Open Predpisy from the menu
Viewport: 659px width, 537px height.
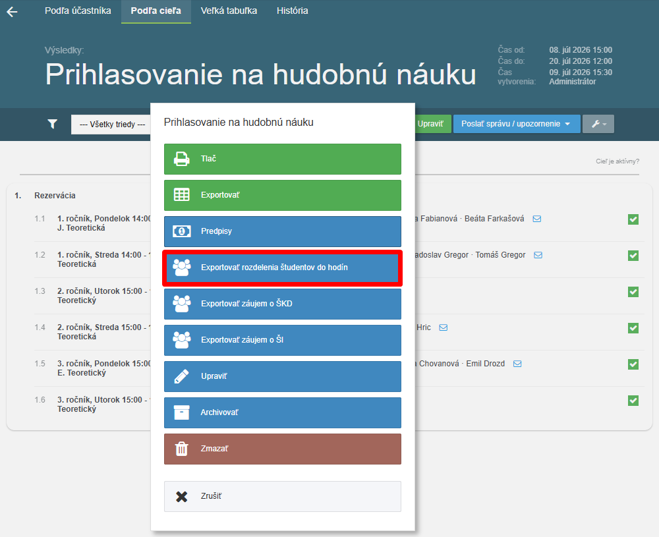[x=283, y=231]
